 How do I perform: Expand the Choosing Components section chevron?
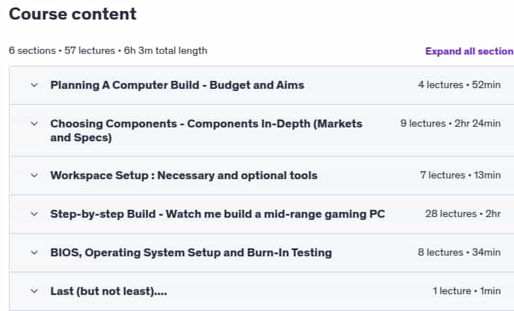[x=34, y=124]
